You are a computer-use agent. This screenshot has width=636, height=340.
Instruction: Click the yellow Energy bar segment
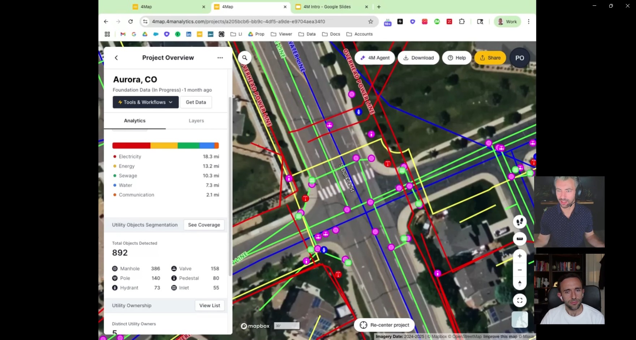coord(164,145)
